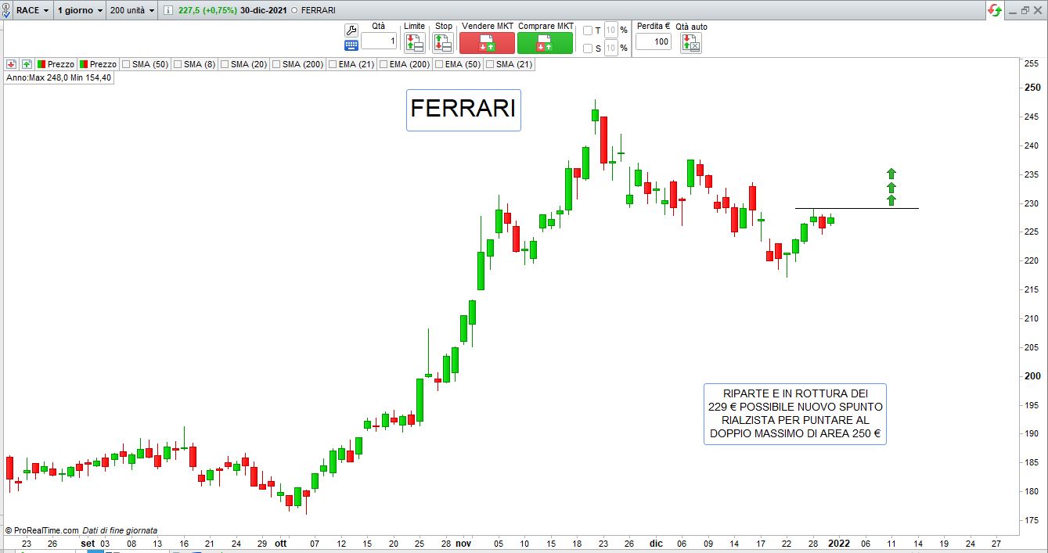Click the Qtà auto icon

[x=691, y=43]
